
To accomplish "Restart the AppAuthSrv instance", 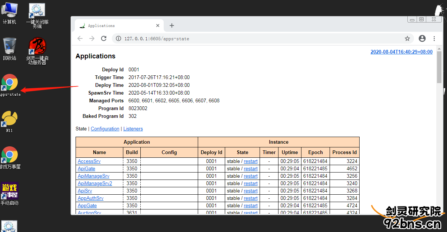I will tap(251, 198).
